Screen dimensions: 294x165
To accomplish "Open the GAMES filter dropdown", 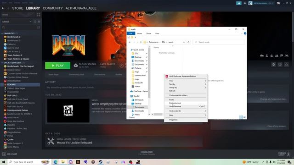I will tap(30, 22).
